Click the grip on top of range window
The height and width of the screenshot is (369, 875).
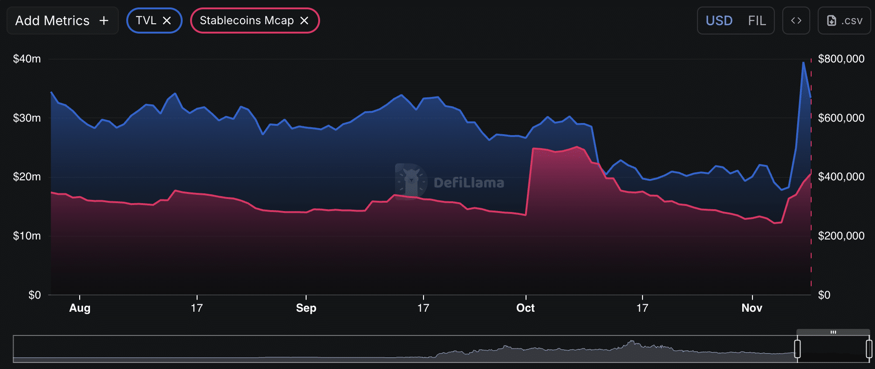tap(833, 332)
